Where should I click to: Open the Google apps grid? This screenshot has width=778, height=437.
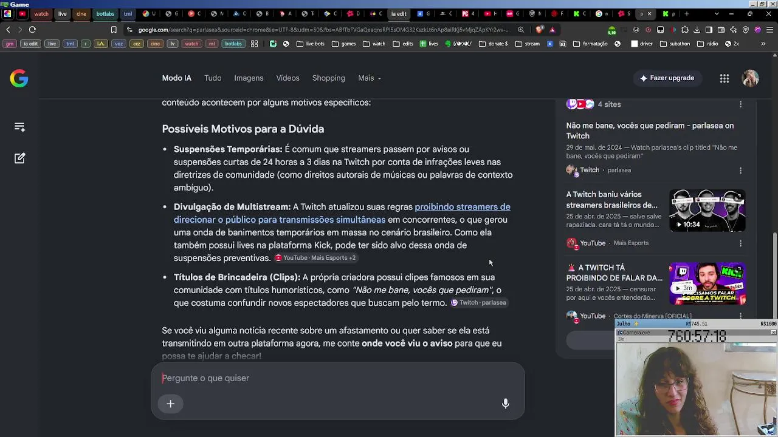pyautogui.click(x=724, y=78)
